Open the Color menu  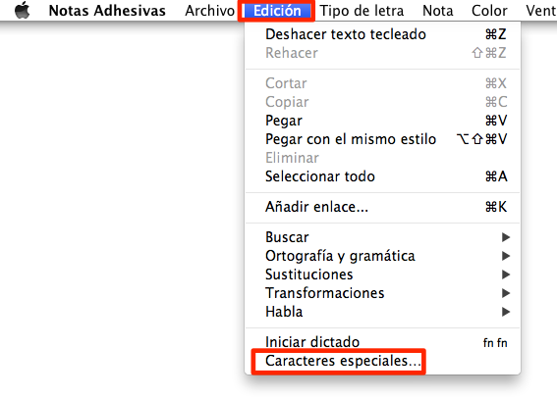point(489,11)
